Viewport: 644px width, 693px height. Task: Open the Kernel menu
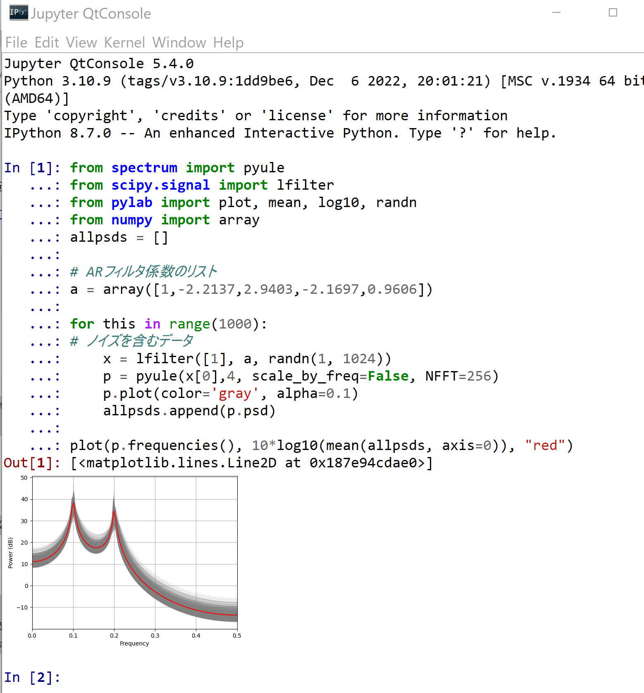[124, 43]
